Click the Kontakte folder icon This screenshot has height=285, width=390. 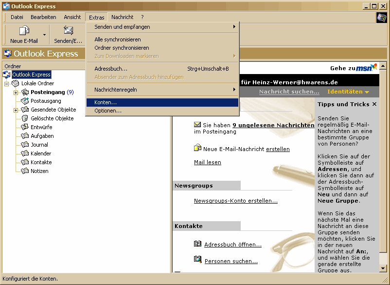[x=25, y=162]
